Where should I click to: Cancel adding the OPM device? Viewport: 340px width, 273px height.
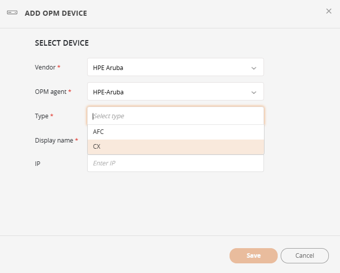(x=305, y=256)
